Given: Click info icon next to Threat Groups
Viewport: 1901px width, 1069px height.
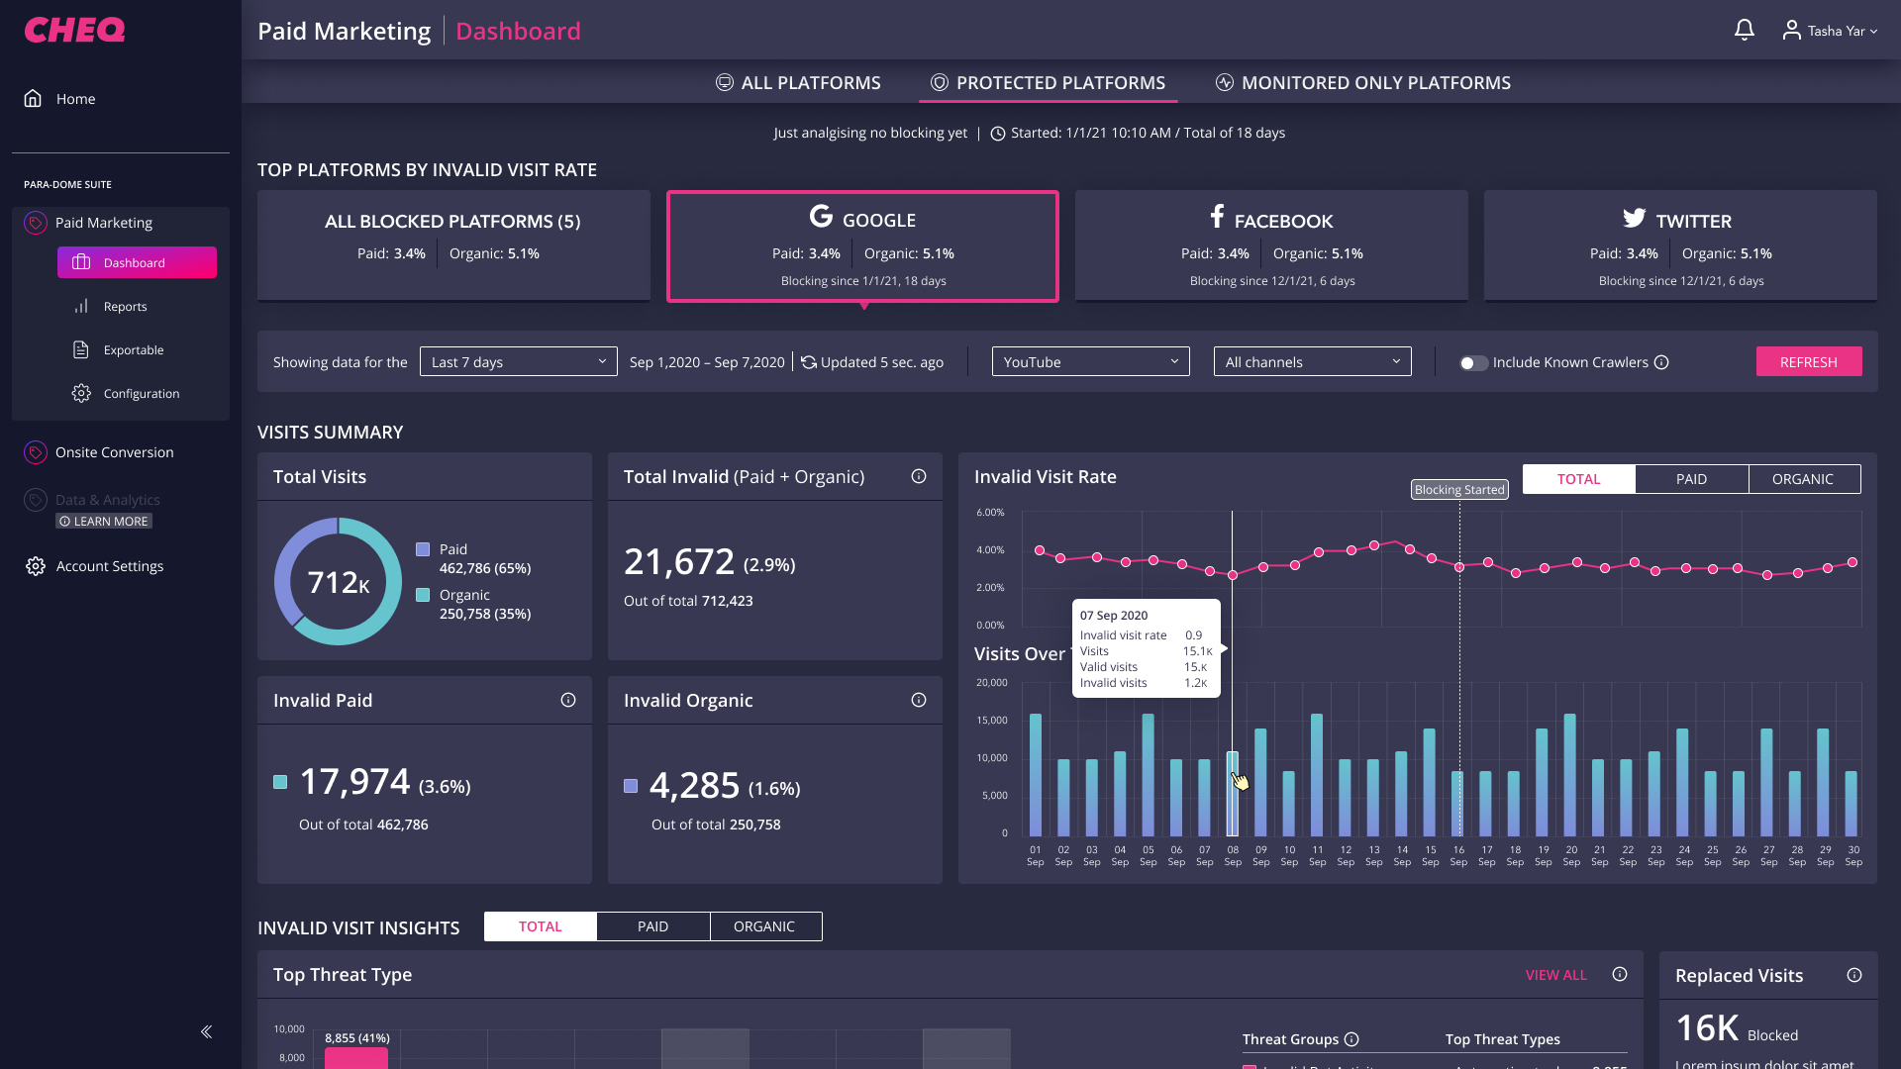Looking at the screenshot, I should click(1351, 1039).
